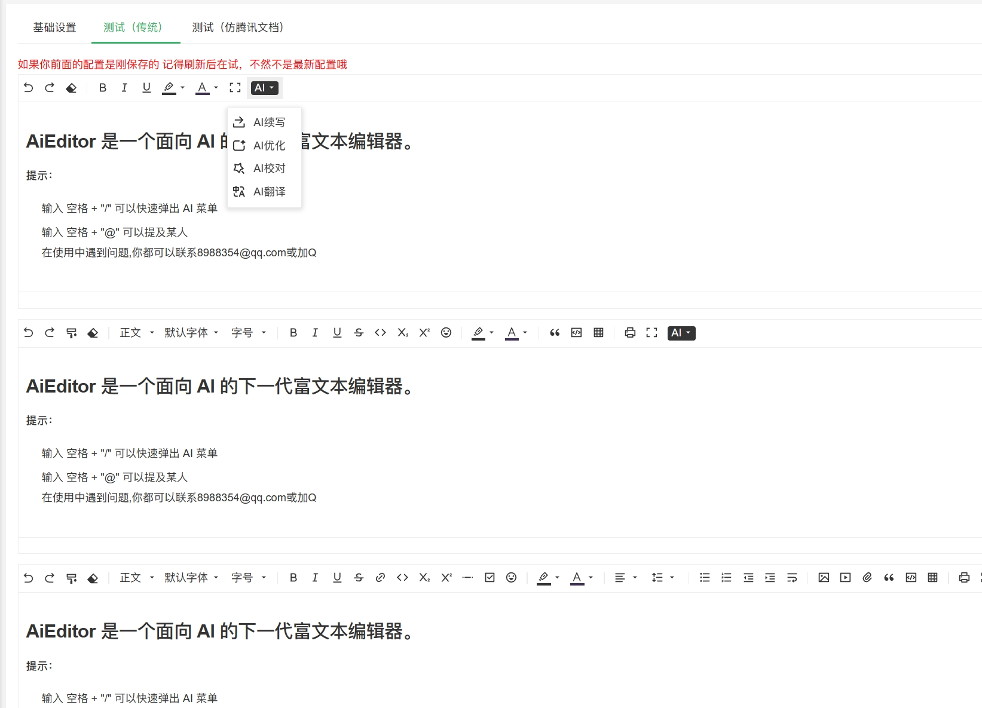Viewport: 982px width, 708px height.
Task: Toggle italic in the top editor toolbar
Action: coord(124,88)
